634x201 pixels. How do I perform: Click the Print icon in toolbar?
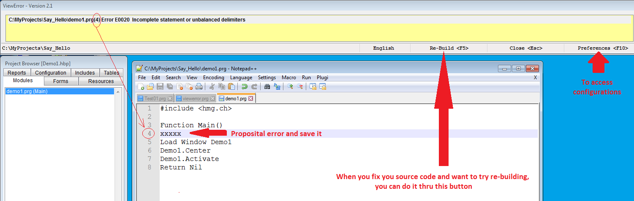[x=199, y=87]
